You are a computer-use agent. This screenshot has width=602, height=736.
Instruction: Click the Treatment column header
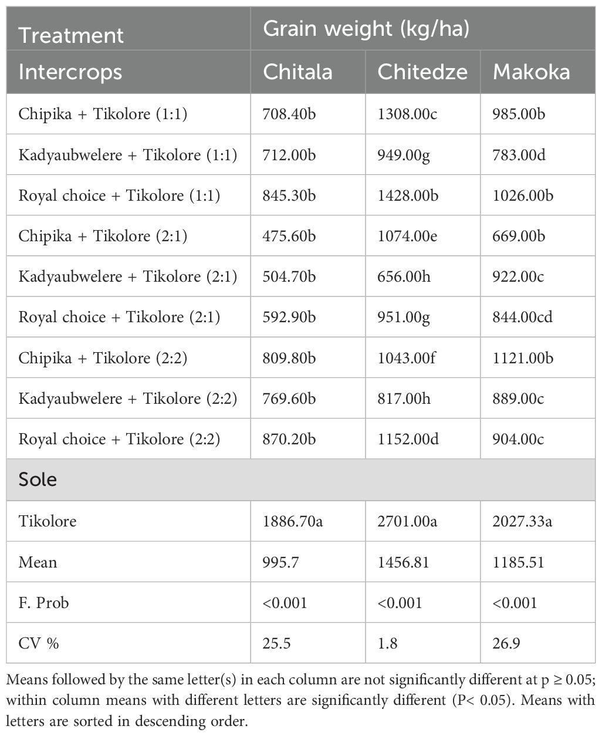tap(71, 35)
